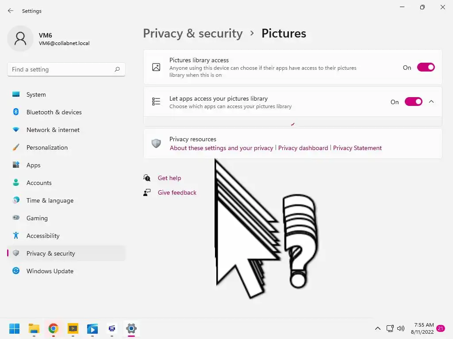Click the Accessibility figure icon
453x339 pixels.
16,236
